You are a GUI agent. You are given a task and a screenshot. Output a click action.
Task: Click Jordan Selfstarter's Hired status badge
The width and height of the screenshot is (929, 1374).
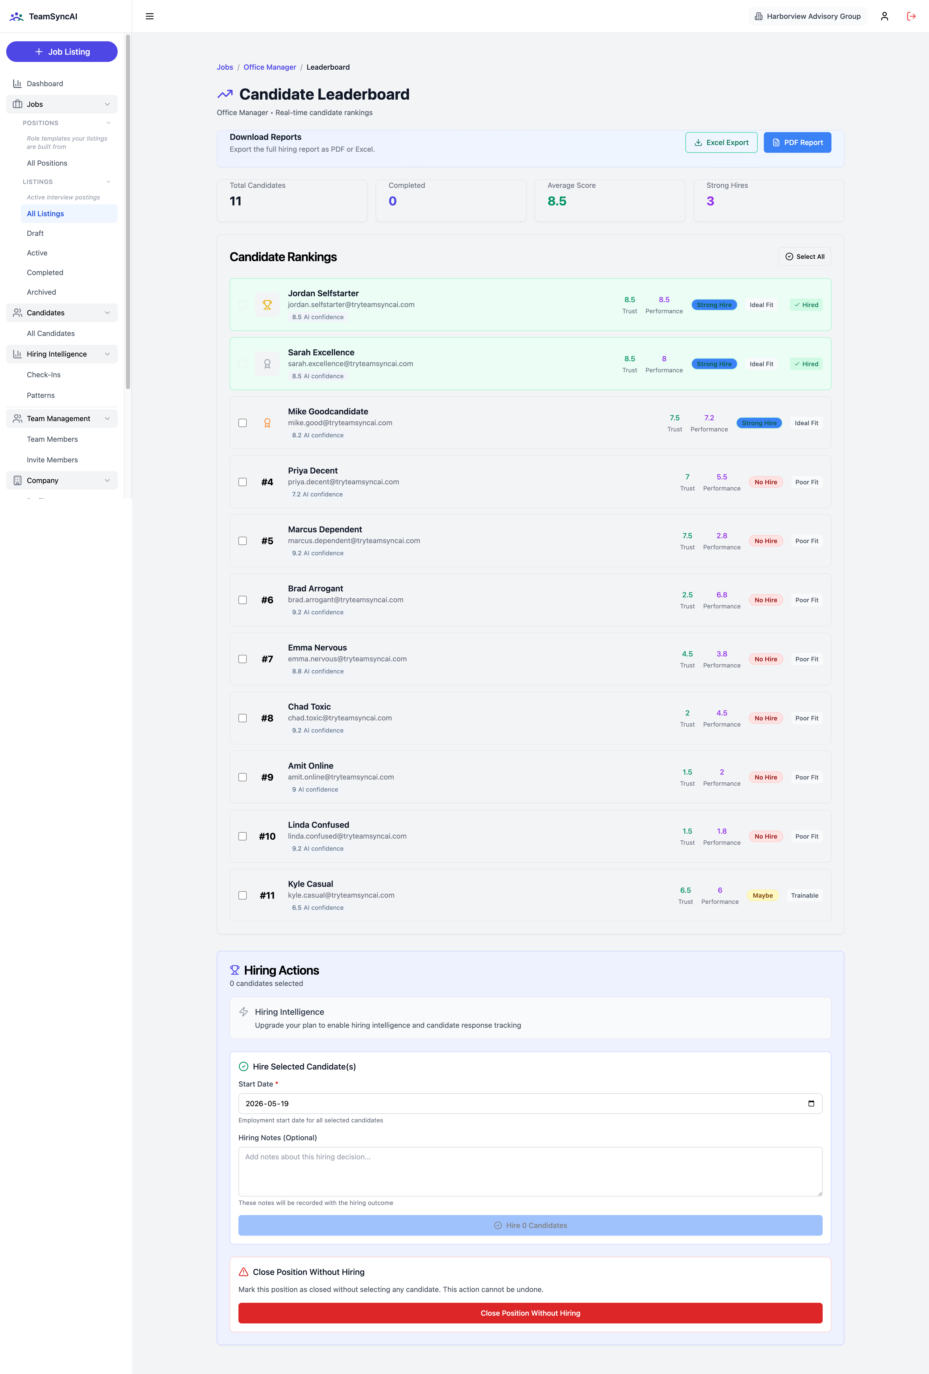[x=806, y=305]
